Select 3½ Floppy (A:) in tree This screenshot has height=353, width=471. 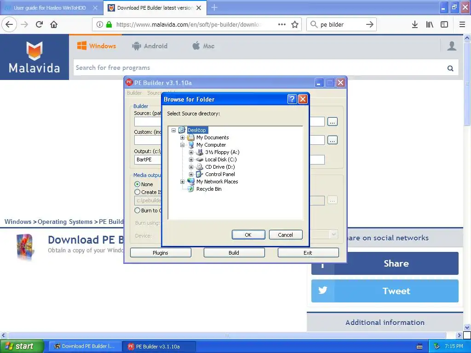pyautogui.click(x=222, y=152)
